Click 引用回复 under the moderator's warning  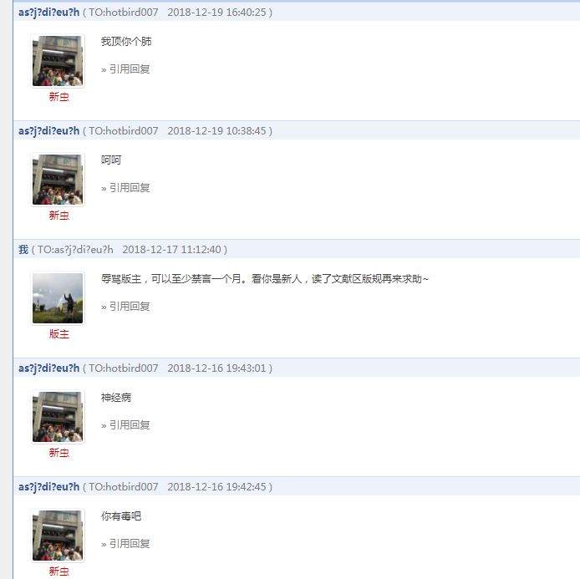click(x=129, y=307)
